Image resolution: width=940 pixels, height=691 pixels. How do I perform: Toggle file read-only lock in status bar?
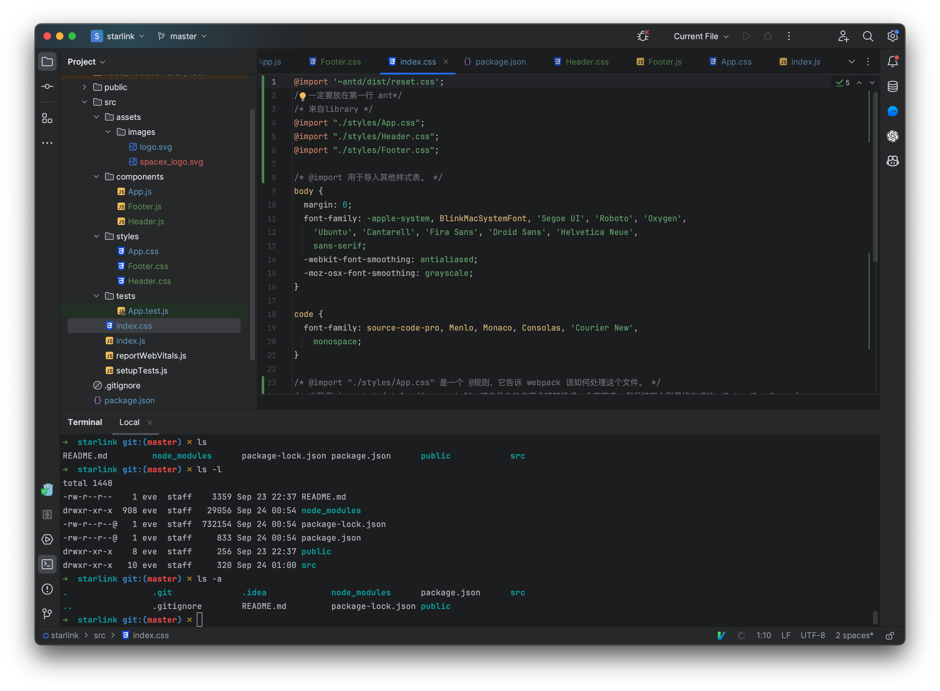point(890,635)
